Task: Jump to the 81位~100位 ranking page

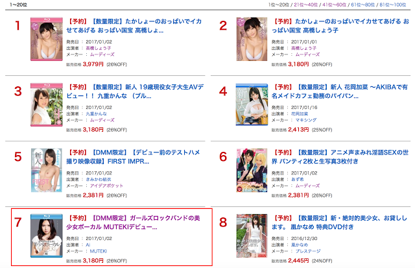Action: [393, 5]
